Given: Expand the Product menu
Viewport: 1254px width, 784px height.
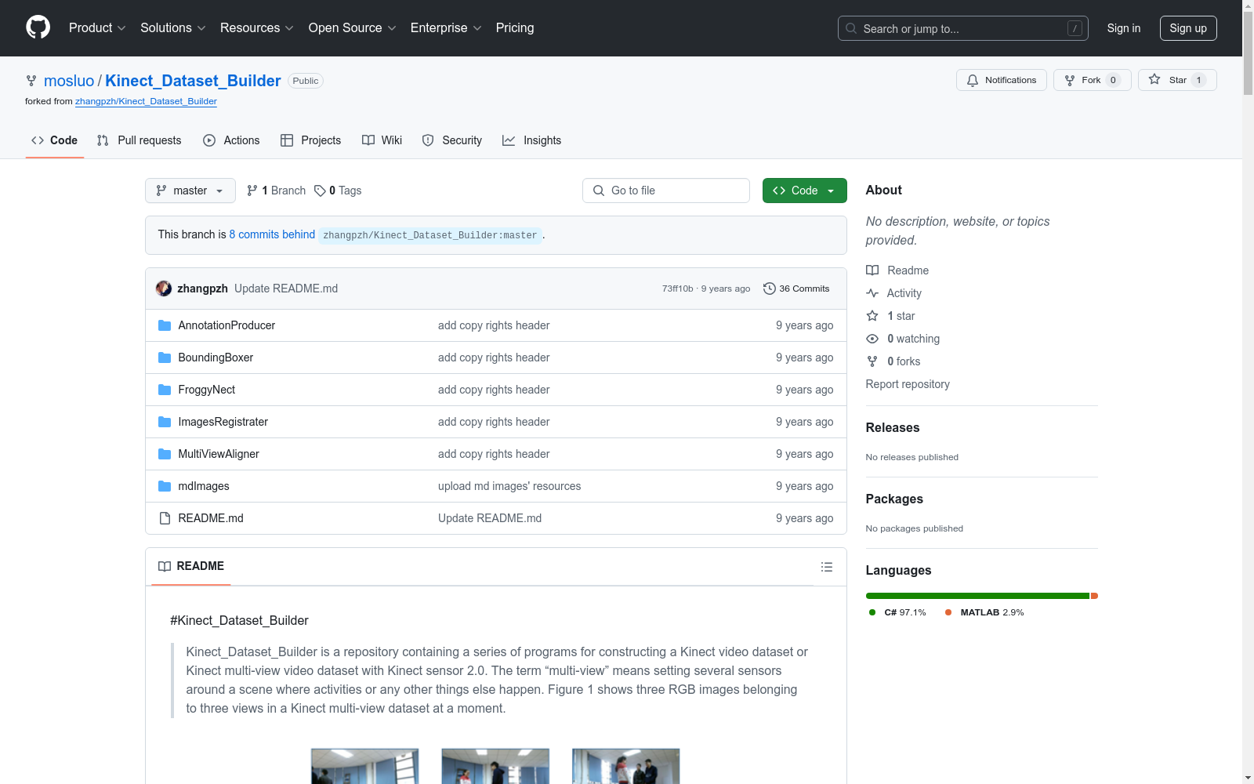Looking at the screenshot, I should coord(97,27).
